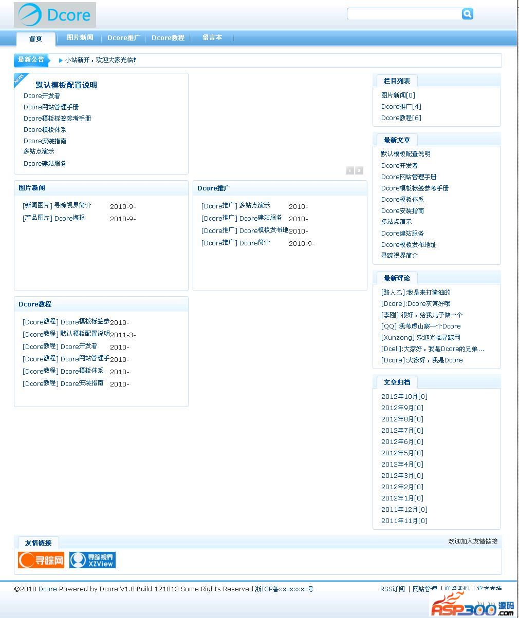The height and width of the screenshot is (618, 519).
Task: Open [Dcore教程] Dcore安装指南 article
Action: click(63, 383)
